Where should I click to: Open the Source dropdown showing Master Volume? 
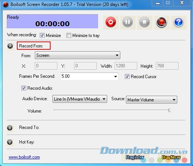(151, 100)
